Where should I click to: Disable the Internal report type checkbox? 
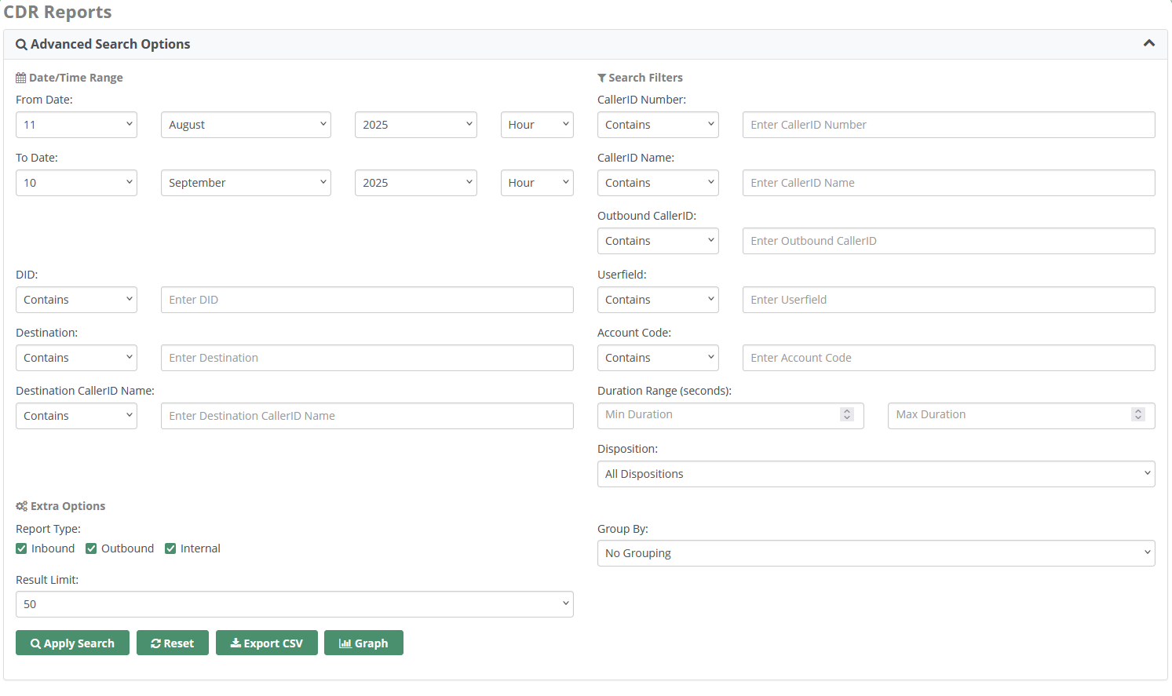(170, 548)
